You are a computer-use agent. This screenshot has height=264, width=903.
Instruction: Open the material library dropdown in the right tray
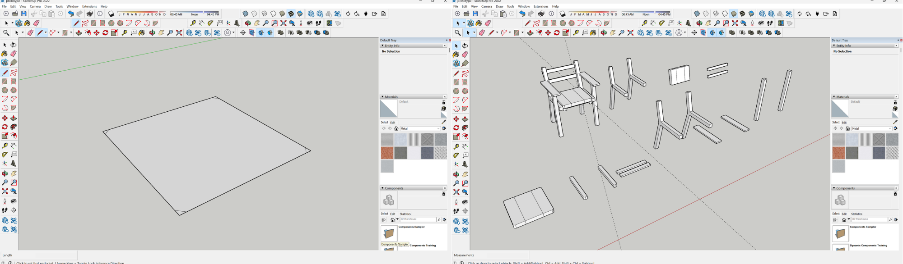(x=872, y=128)
